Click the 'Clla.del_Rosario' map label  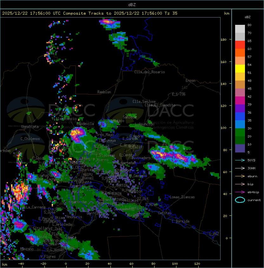[x=149, y=72]
